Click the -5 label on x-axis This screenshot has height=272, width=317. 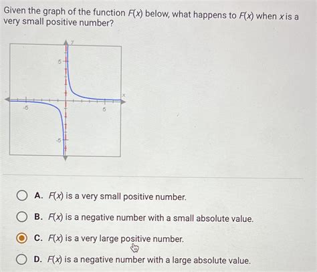tap(26, 108)
